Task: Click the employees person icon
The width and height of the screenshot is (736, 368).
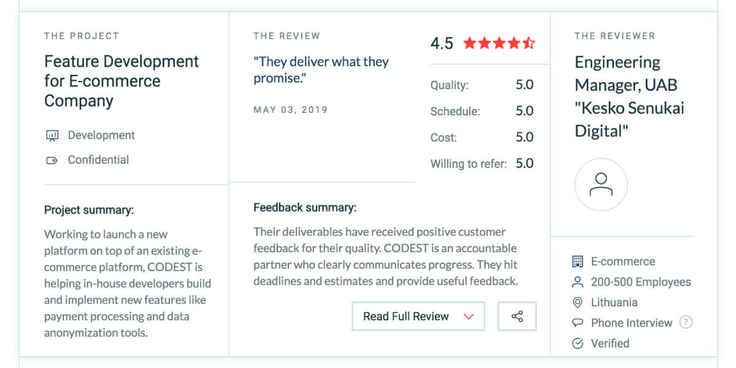Action: [x=577, y=282]
